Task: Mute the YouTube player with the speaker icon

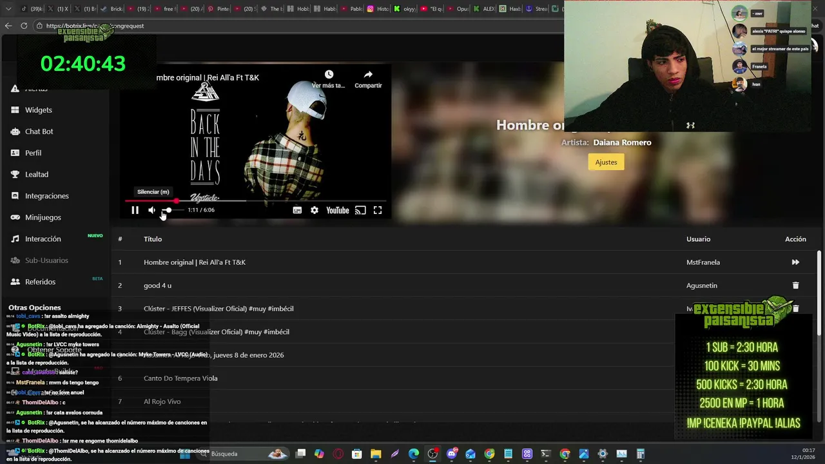Action: click(x=151, y=210)
